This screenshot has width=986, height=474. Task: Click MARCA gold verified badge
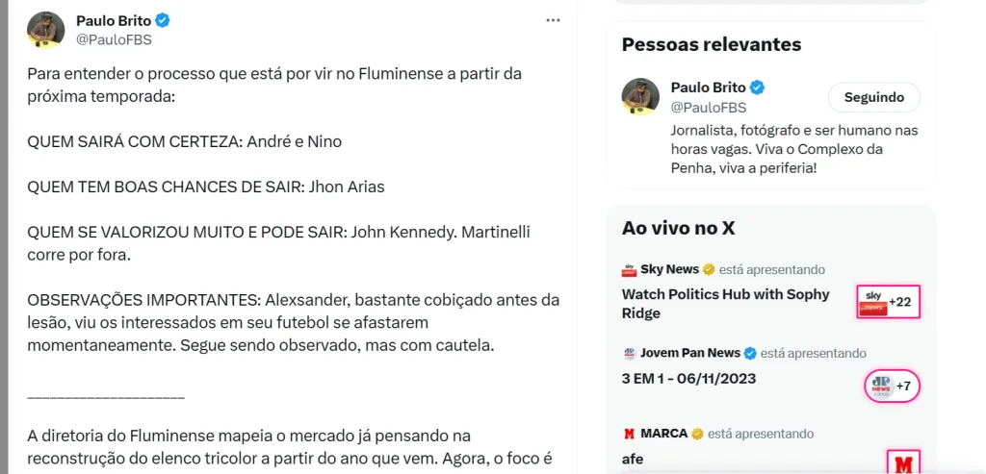697,434
